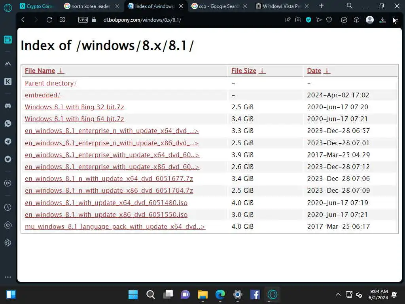This screenshot has height=304, width=405.
Task: Download n_with_update_x64_dvd_6051677.7z
Action: pyautogui.click(x=109, y=179)
